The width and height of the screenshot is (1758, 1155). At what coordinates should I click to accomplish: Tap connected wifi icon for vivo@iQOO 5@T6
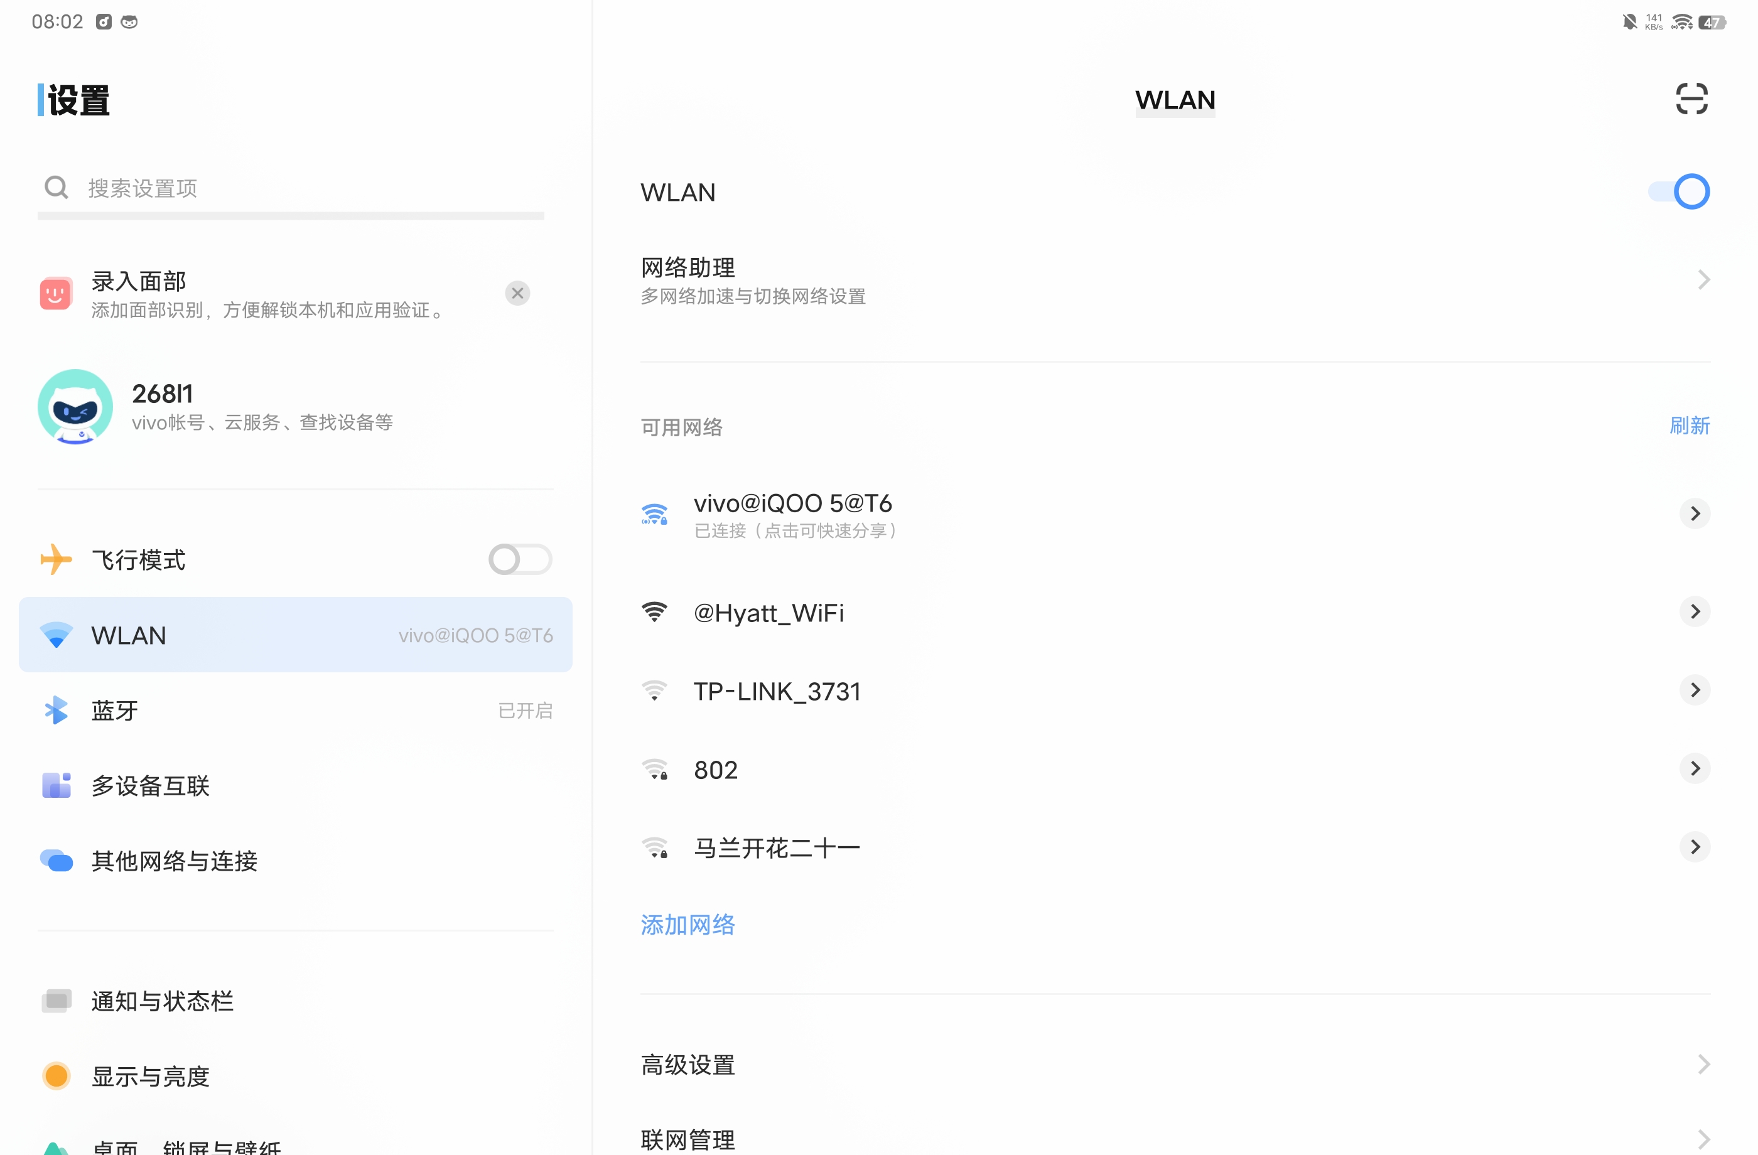click(654, 514)
